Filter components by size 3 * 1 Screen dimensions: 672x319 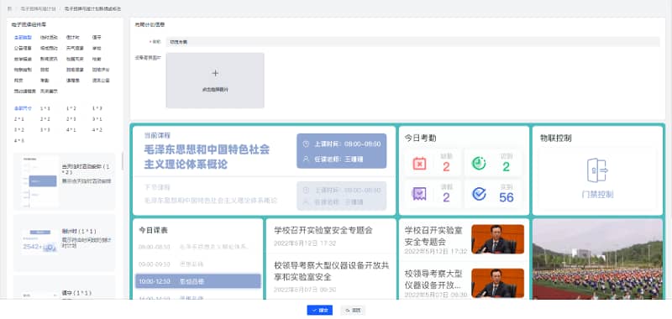97,119
